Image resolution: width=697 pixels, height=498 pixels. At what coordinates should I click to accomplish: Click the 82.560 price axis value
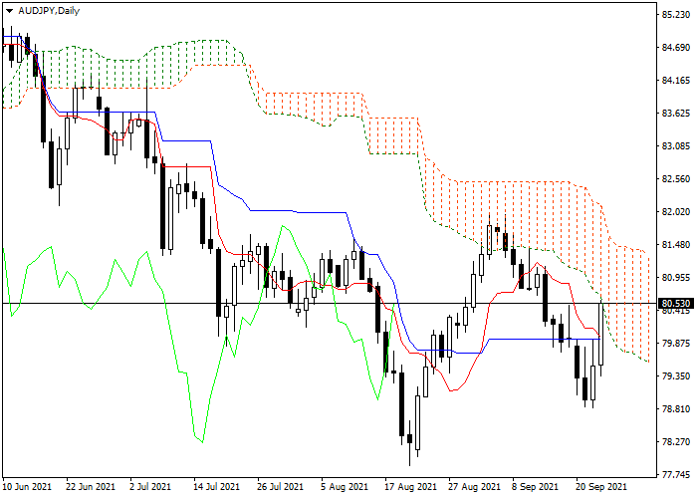(x=676, y=178)
